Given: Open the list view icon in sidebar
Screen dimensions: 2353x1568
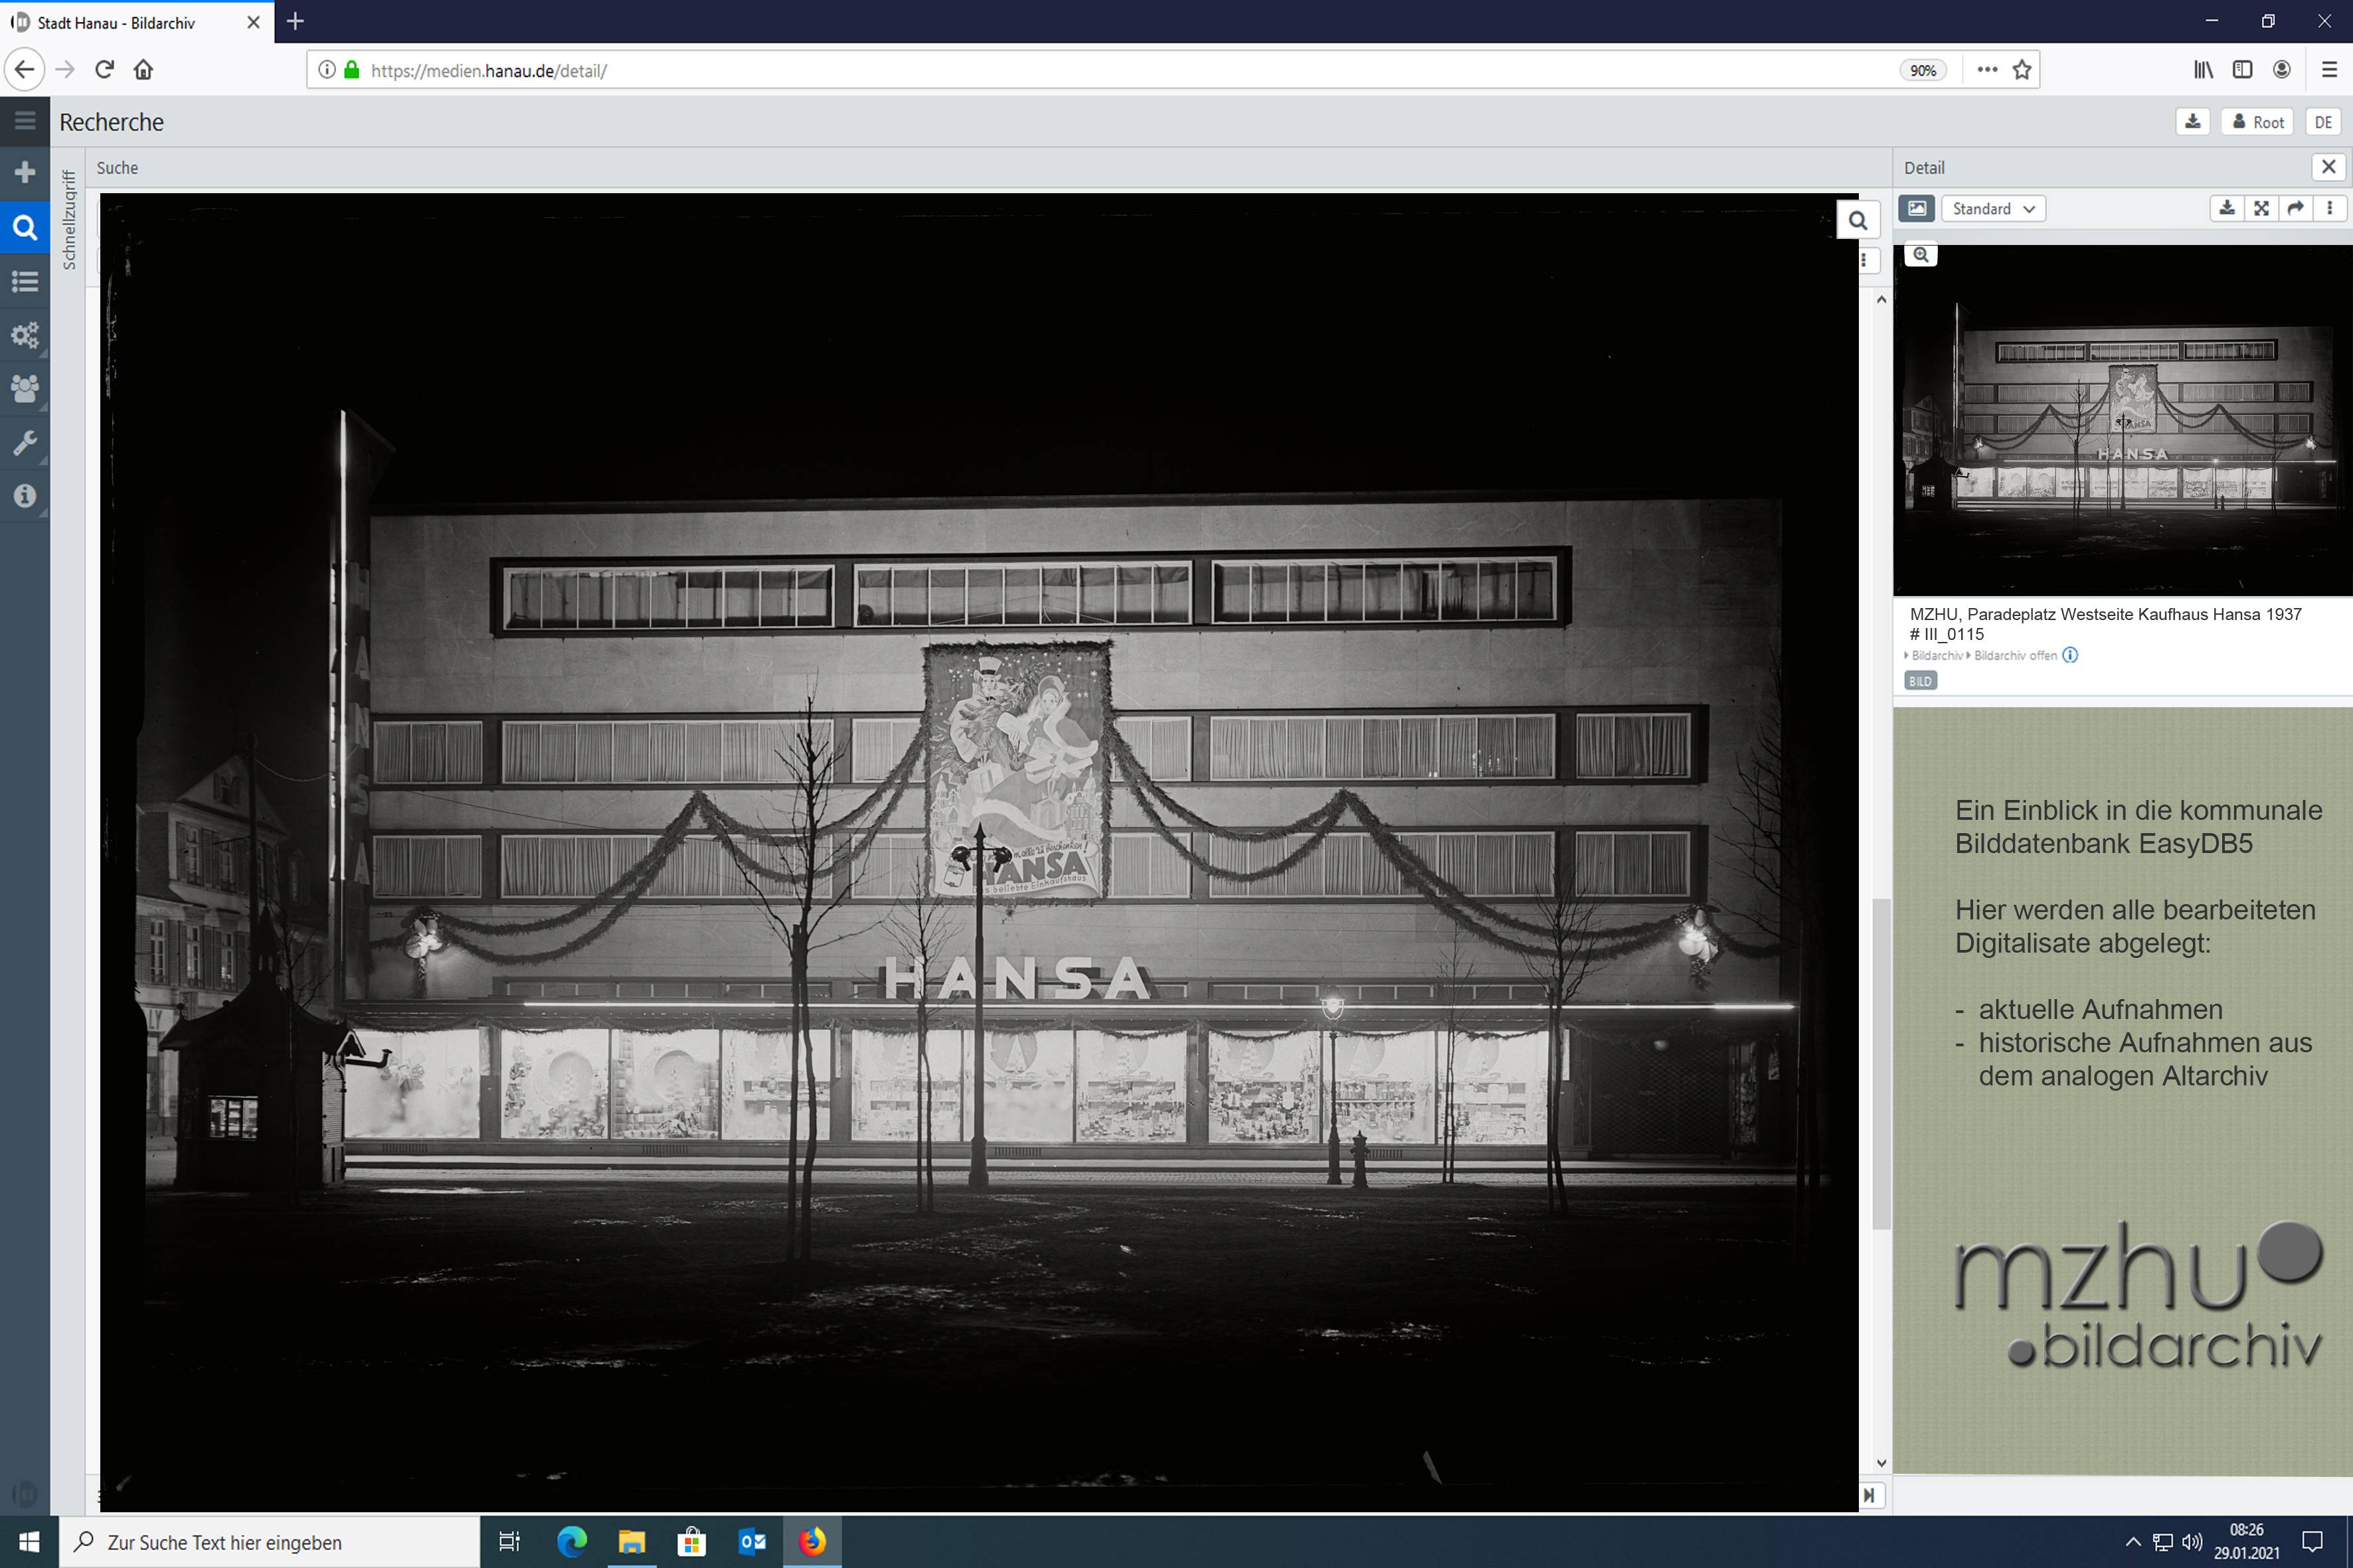Looking at the screenshot, I should [x=25, y=281].
